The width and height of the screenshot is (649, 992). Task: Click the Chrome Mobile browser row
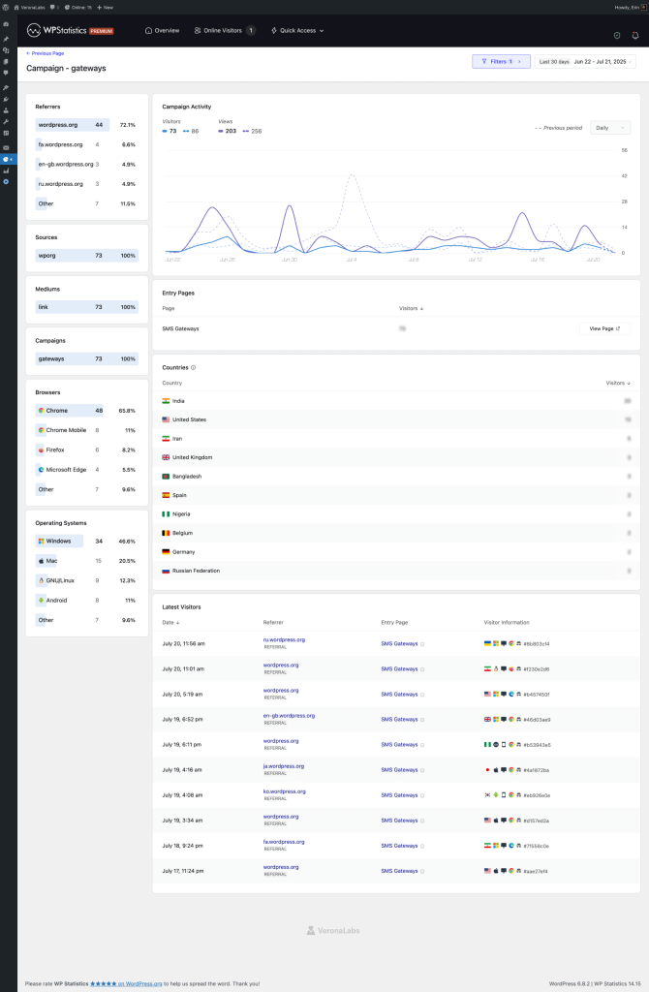point(86,430)
